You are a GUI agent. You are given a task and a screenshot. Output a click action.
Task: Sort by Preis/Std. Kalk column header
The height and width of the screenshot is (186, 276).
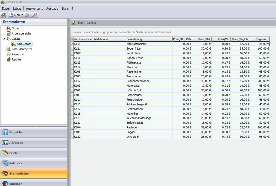[x=182, y=39]
